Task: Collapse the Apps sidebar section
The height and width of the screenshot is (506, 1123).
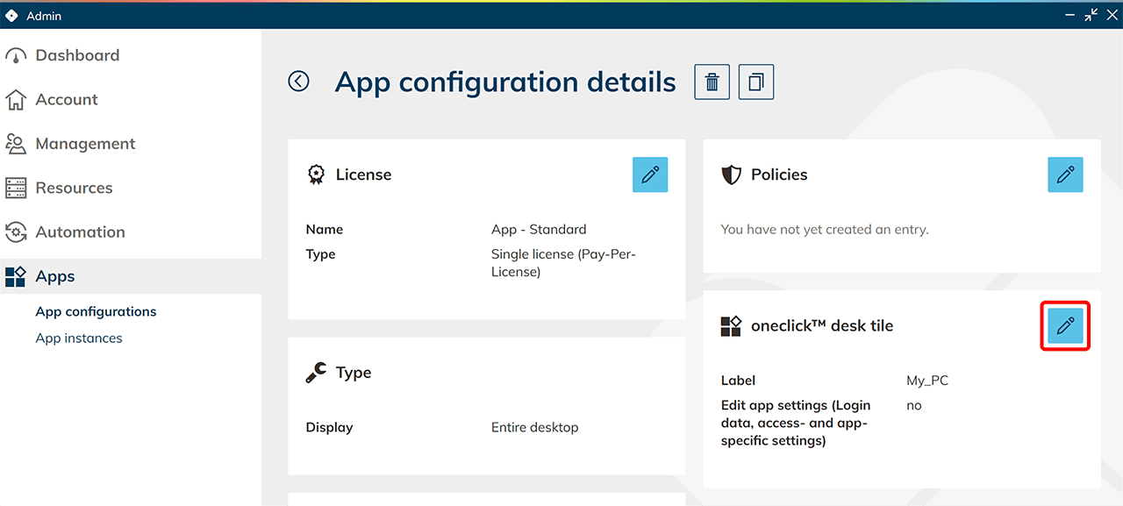Action: 55,276
